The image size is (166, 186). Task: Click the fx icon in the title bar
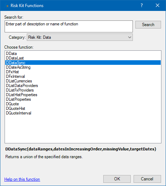click(x=7, y=6)
